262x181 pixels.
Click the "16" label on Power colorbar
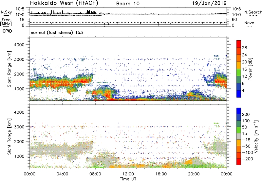tap(244, 69)
